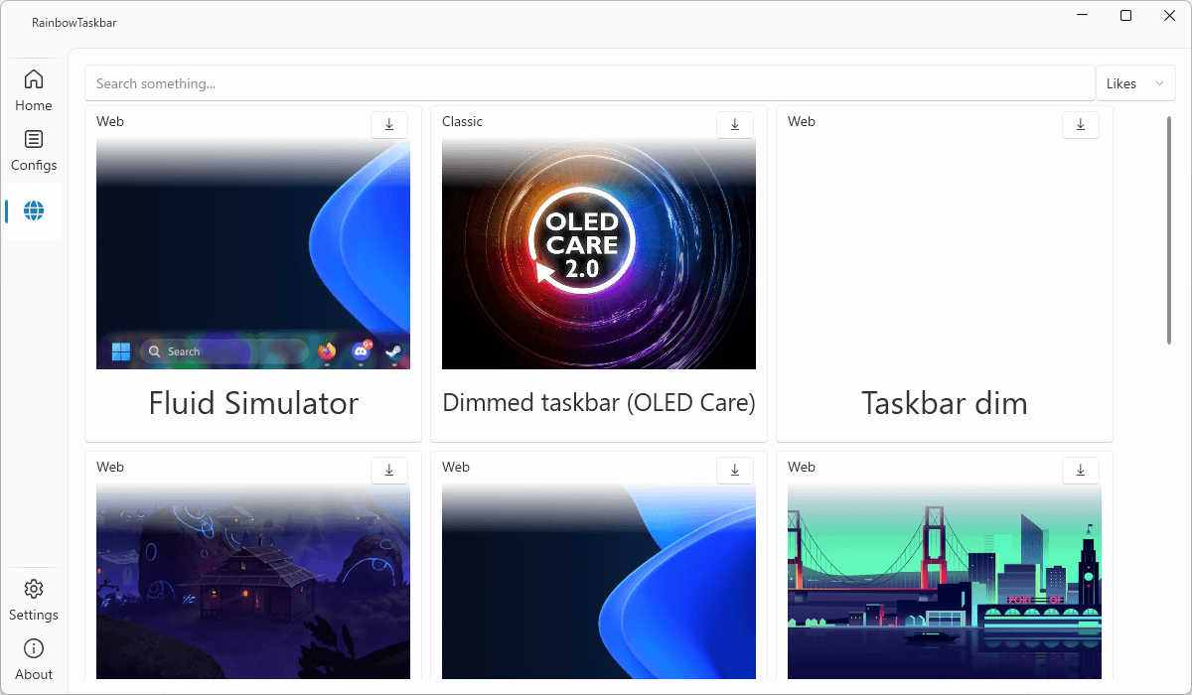Download the Dimmed taskbar (OLED Care) config
Image resolution: width=1192 pixels, height=695 pixels.
tap(735, 124)
